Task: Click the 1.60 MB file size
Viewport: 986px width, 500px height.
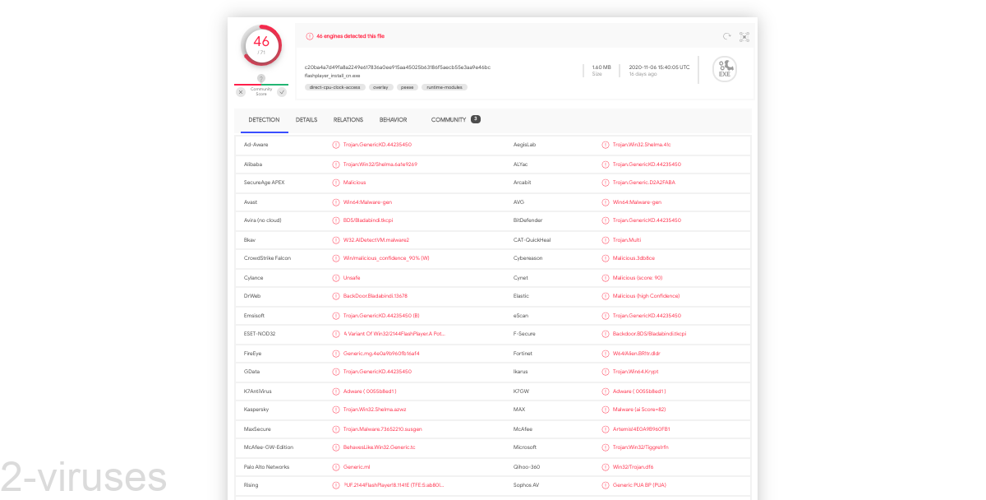Action: pyautogui.click(x=601, y=67)
